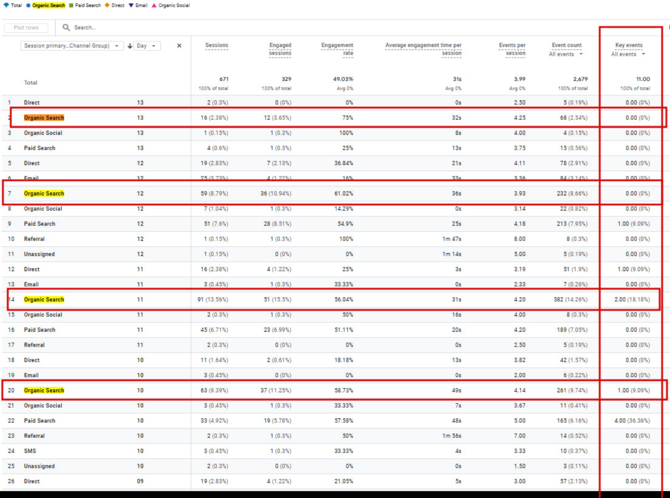Viewport: 670px width, 498px height.
Task: Click the blue Organic Search legend circle
Action: tap(28, 5)
